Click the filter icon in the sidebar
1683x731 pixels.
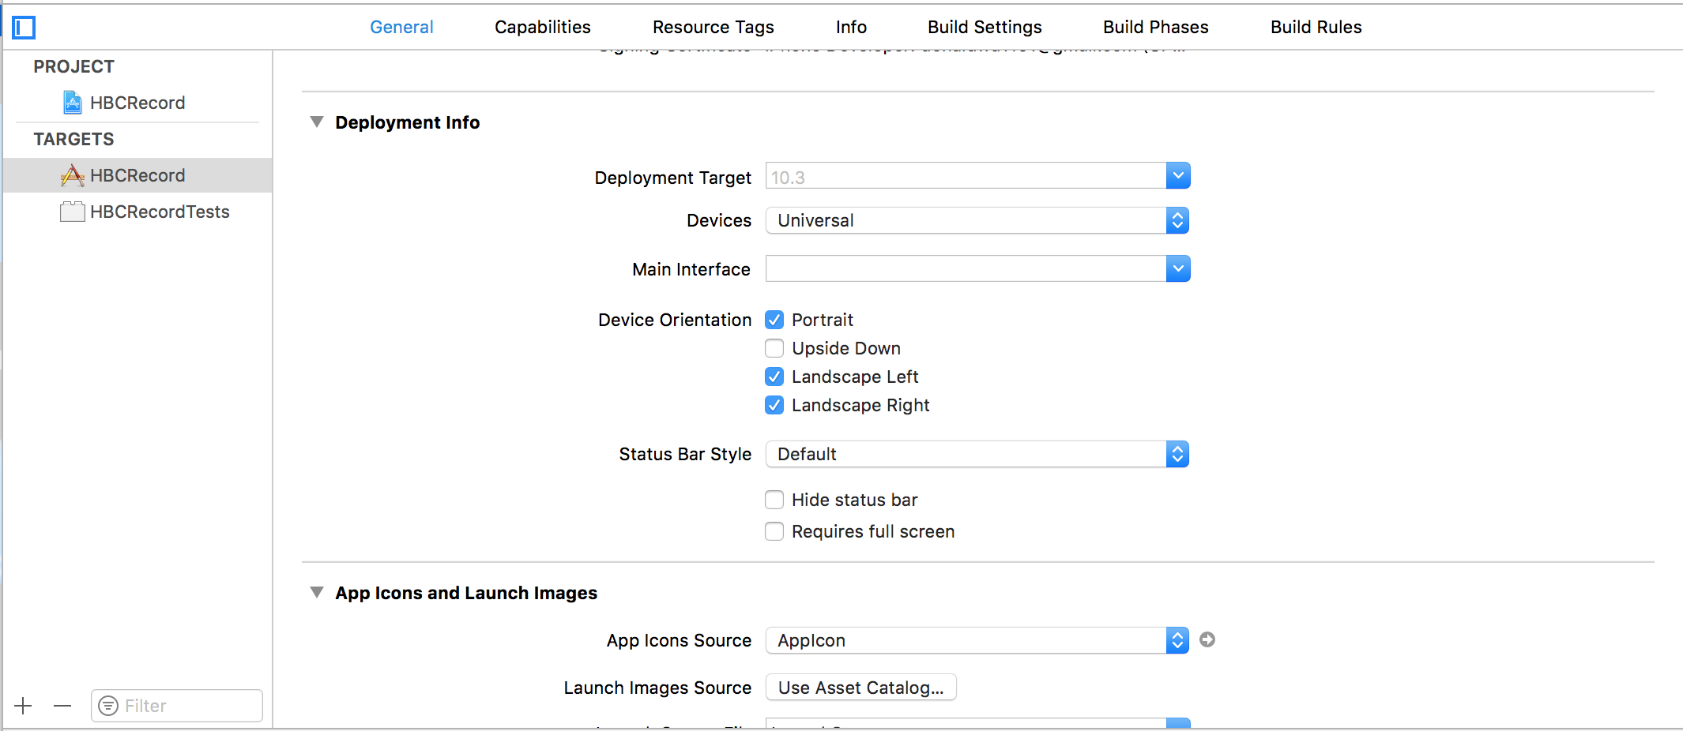coord(108,706)
